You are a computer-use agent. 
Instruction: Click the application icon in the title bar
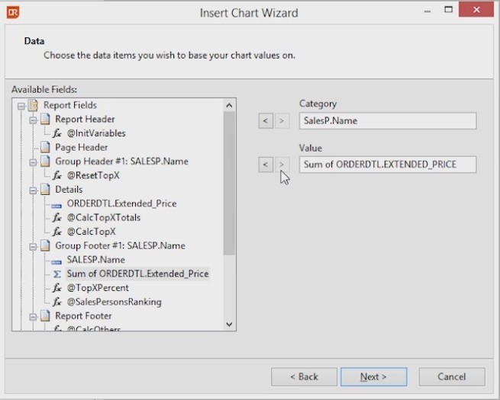coord(13,12)
